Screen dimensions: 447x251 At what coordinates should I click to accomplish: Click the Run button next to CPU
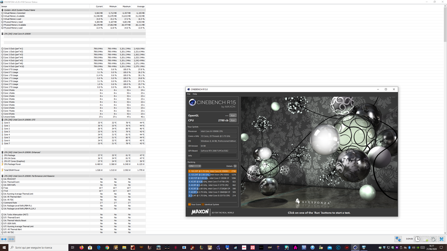pyautogui.click(x=233, y=120)
